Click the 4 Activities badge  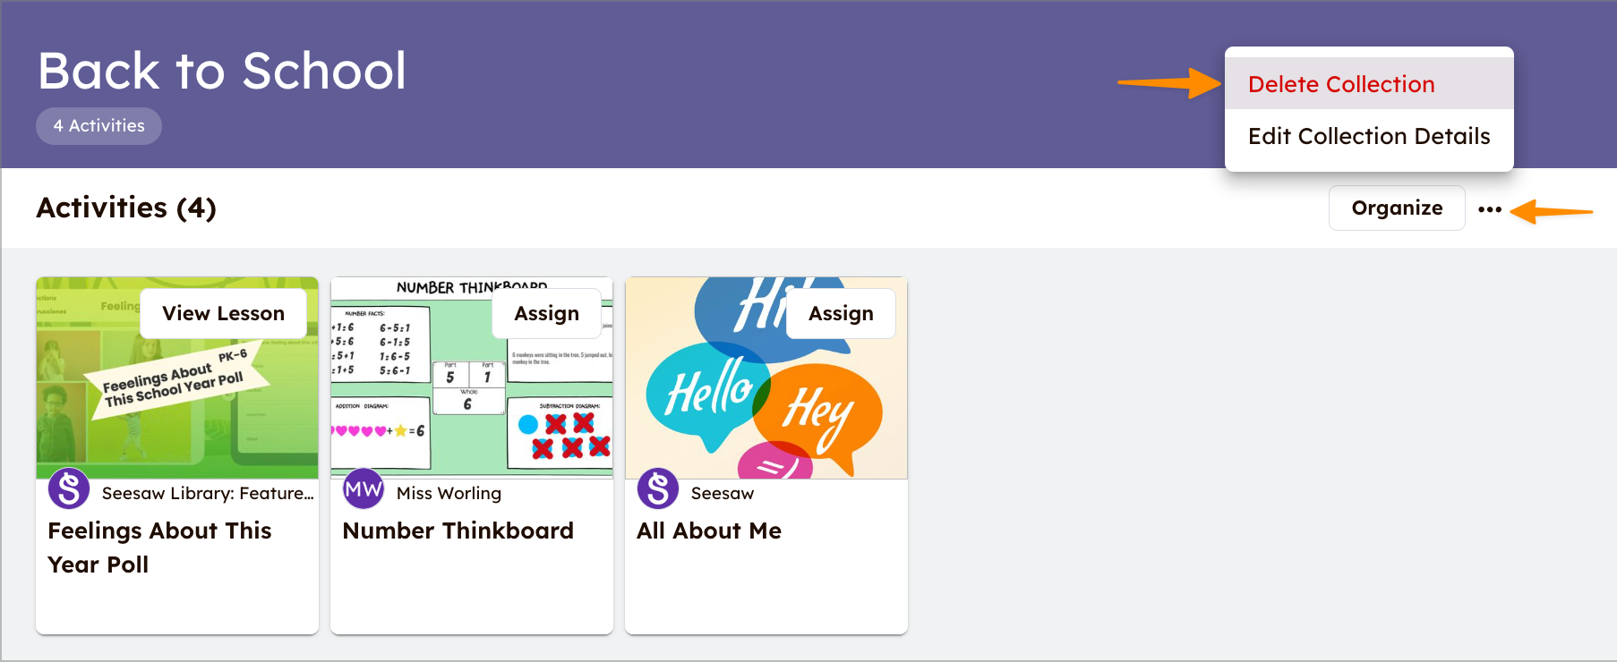point(98,126)
